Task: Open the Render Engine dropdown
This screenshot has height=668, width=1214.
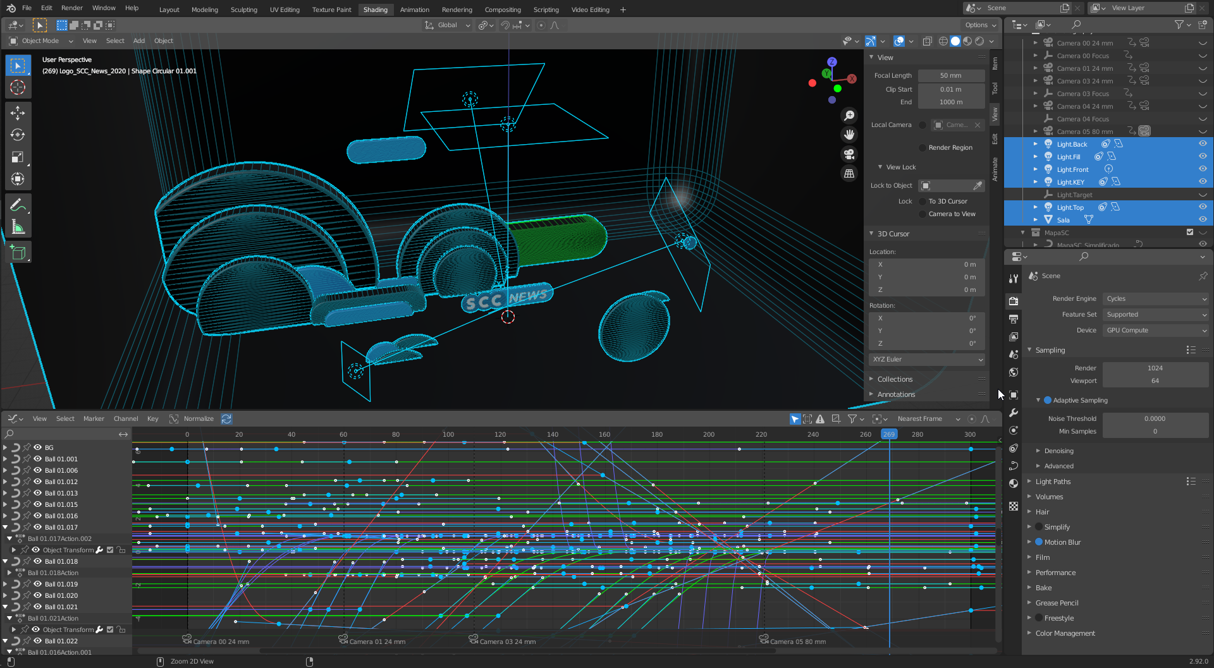Action: click(1155, 299)
